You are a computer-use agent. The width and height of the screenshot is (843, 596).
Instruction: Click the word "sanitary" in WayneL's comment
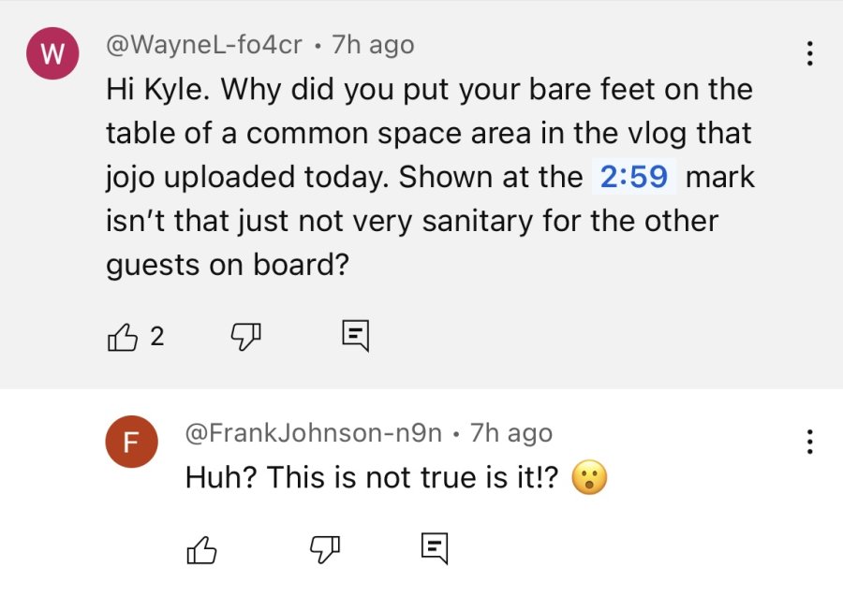coord(477,221)
